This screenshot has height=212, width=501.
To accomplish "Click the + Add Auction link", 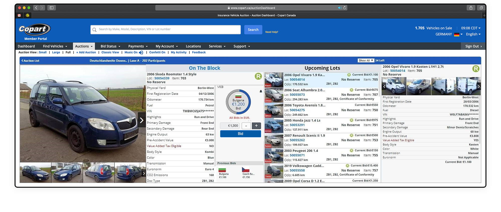I will click(86, 52).
